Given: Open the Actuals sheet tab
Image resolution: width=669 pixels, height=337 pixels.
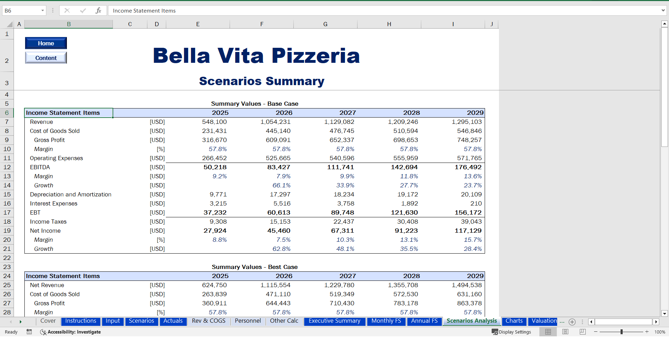Looking at the screenshot, I should click(173, 321).
